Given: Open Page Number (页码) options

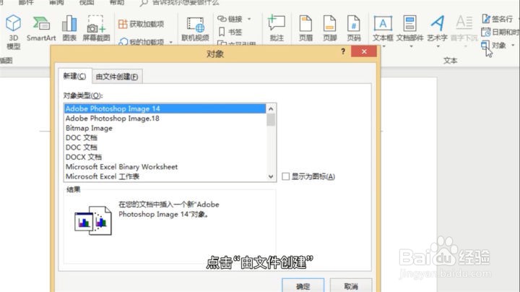Looking at the screenshot, I should click(353, 28).
